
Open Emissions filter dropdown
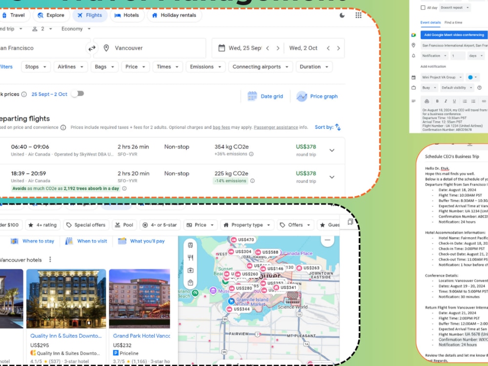click(x=206, y=67)
